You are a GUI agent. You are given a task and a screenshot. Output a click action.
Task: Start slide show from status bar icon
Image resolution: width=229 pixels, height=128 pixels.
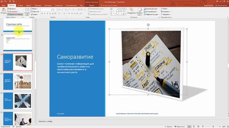pyautogui.click(x=203, y=127)
